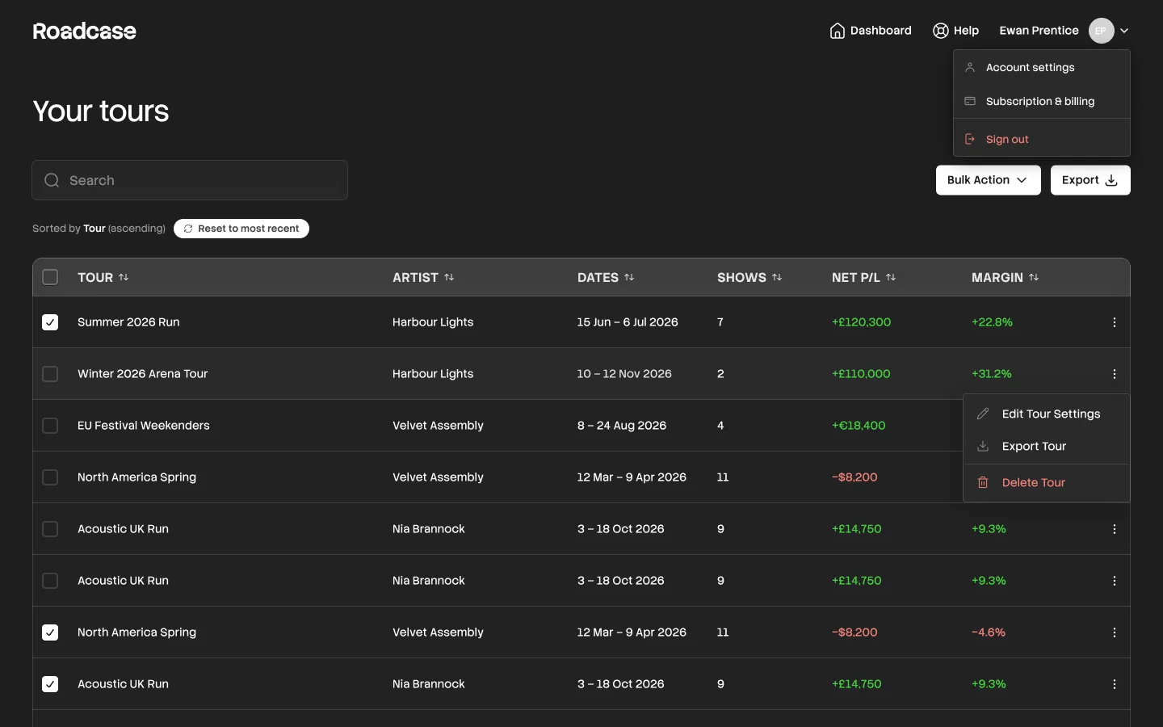
Task: Collapse the Ewan Prentice account menu chevron
Action: click(1124, 31)
